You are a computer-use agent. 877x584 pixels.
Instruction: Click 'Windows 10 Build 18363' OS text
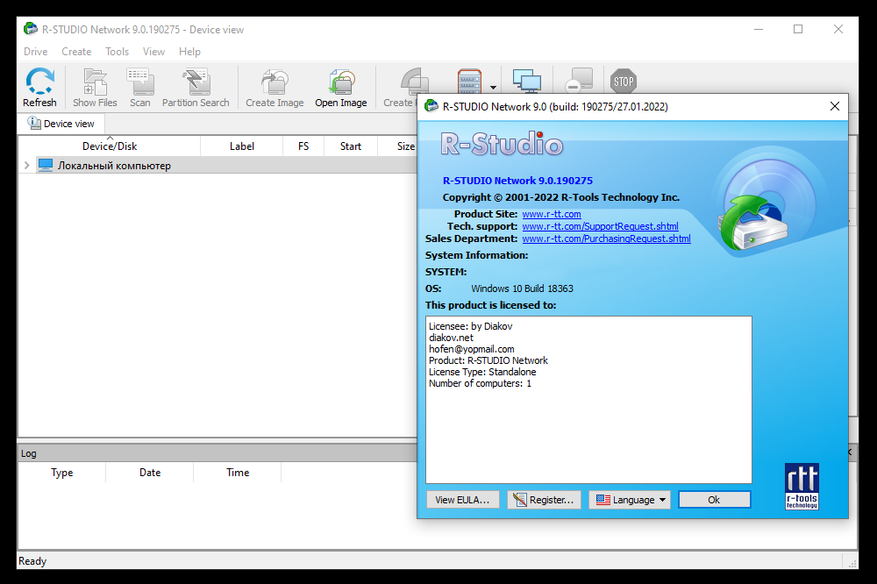(522, 288)
